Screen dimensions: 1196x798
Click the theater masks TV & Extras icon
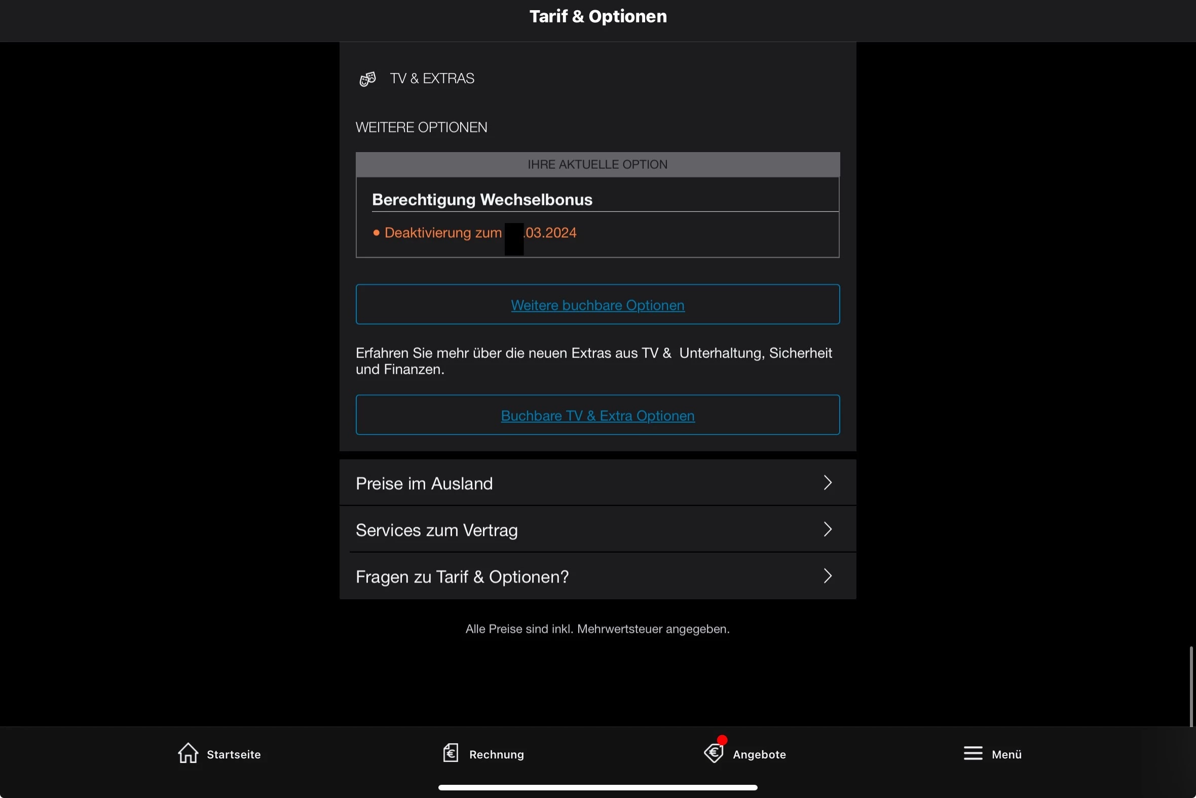(x=367, y=79)
